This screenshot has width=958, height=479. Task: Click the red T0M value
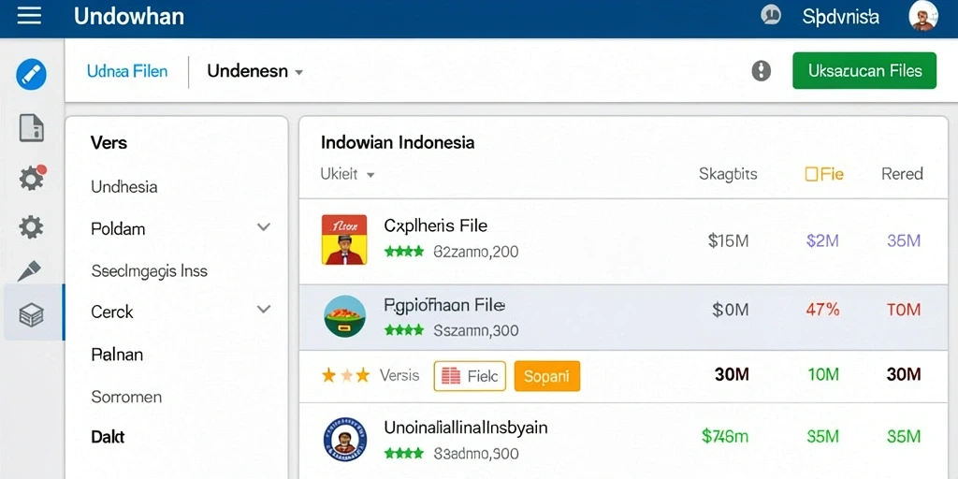coord(903,310)
